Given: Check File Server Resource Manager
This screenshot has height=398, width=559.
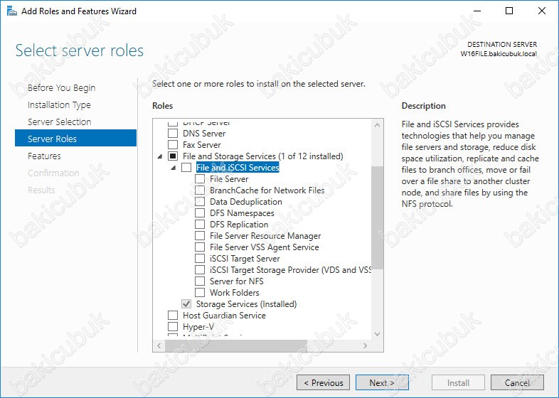Looking at the screenshot, I should [x=200, y=236].
